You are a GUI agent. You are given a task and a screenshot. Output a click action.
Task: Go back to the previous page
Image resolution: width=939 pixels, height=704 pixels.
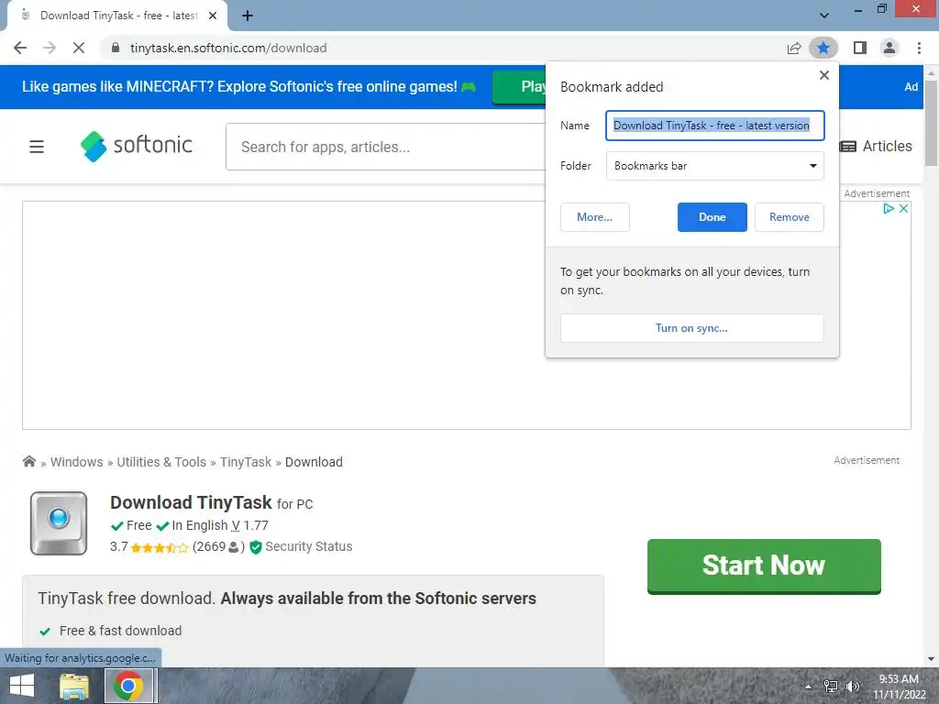coord(20,48)
